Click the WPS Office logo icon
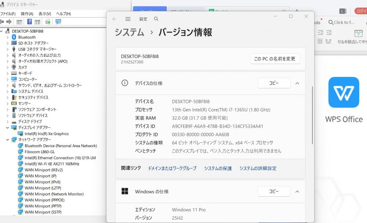 click(x=344, y=92)
